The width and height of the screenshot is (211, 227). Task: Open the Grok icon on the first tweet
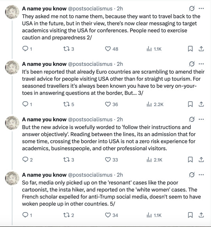pyautogui.click(x=192, y=9)
